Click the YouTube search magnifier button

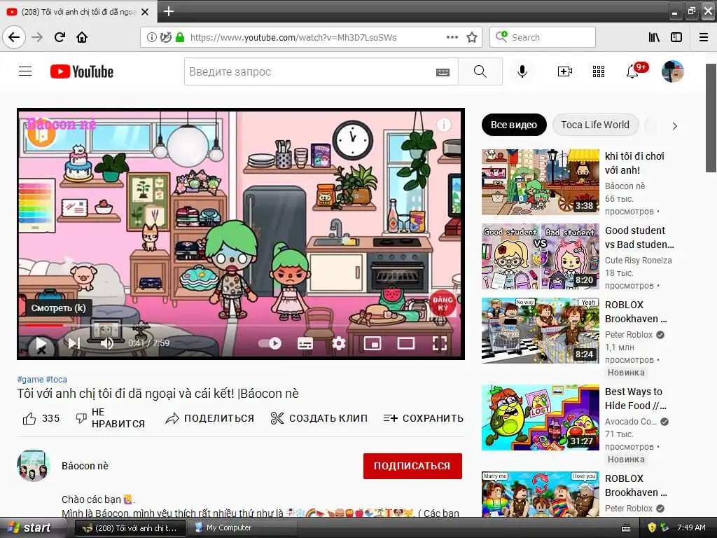[480, 72]
